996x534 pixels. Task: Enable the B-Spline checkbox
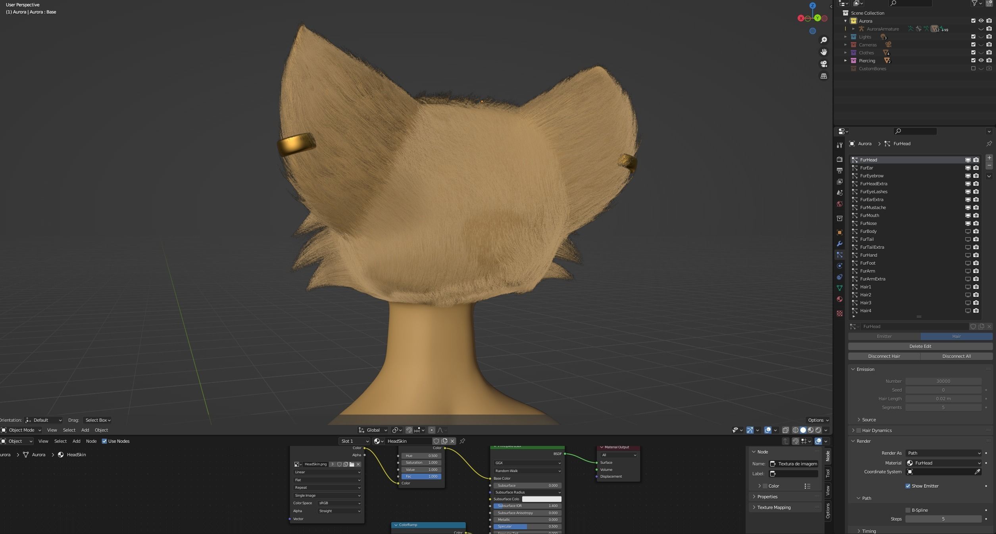tap(908, 510)
